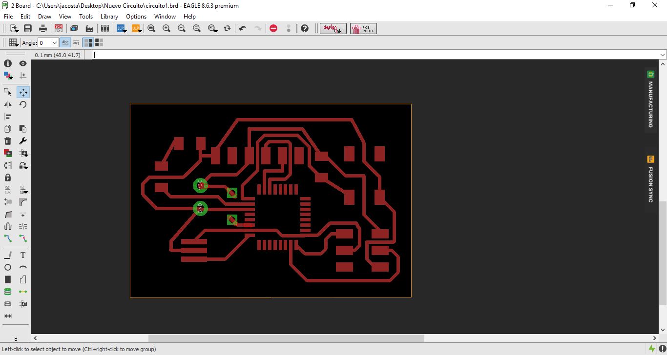Screen dimensions: 667x355
Task: Select the Via tool
Action: [8, 292]
